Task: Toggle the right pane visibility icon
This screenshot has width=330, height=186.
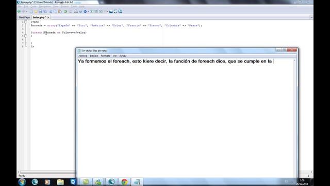Action: tap(101, 11)
